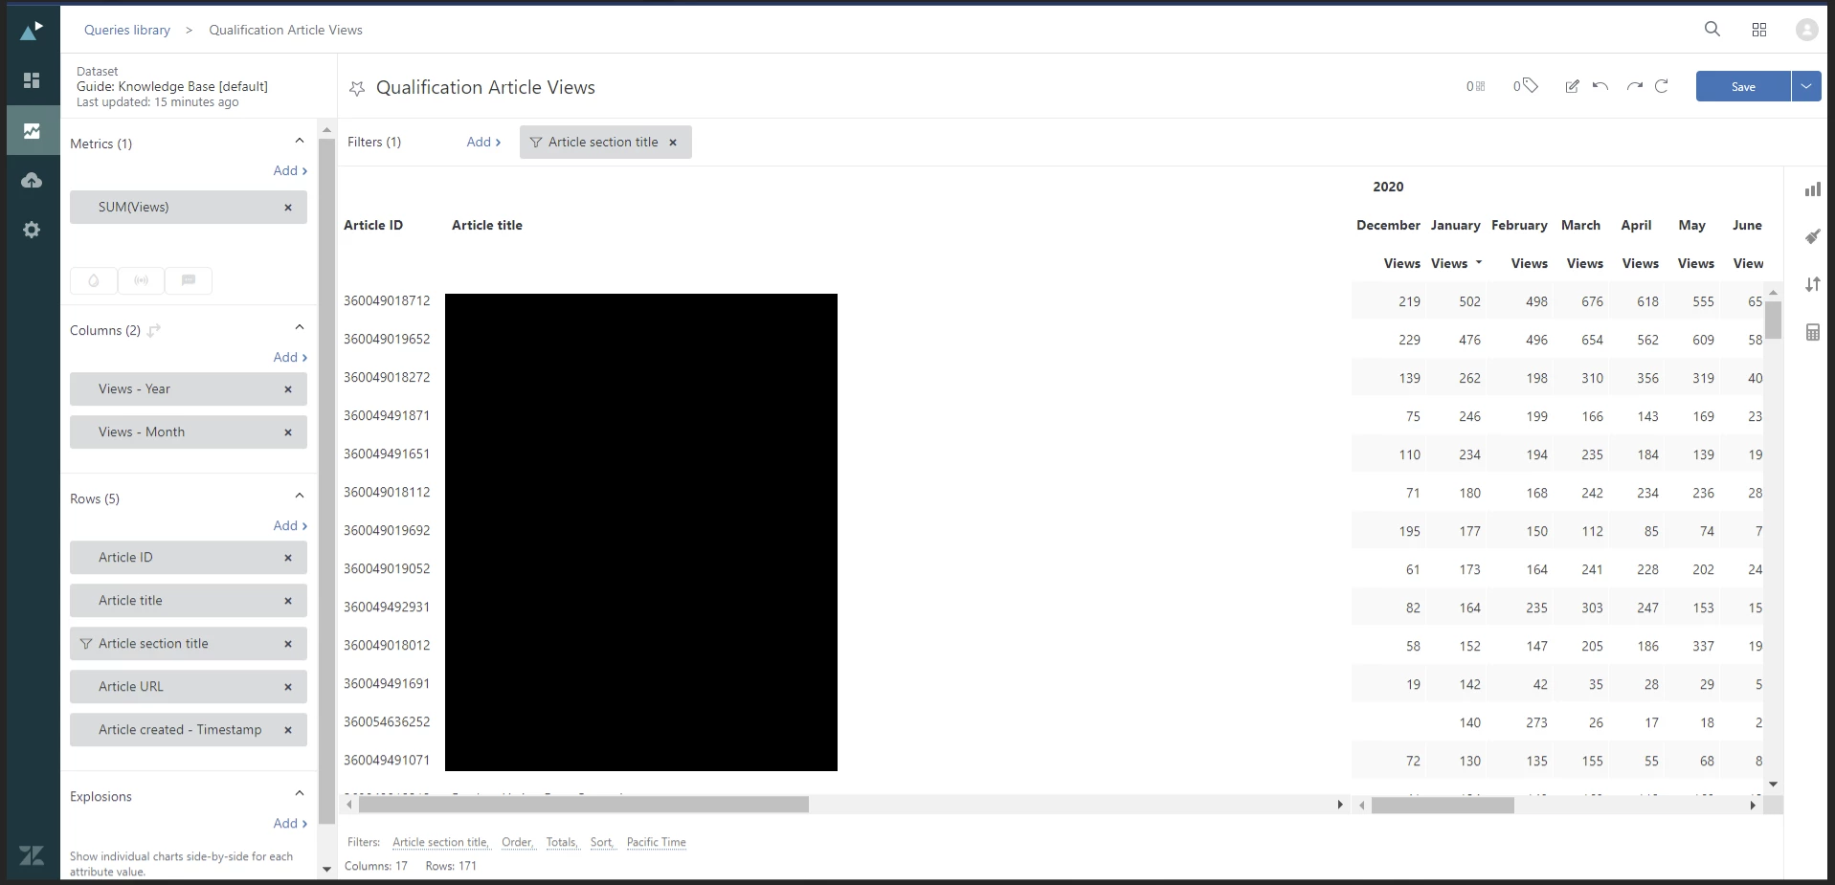Viewport: 1835px width, 885px height.
Task: Click the droplet icon under Metrics
Action: [x=94, y=280]
